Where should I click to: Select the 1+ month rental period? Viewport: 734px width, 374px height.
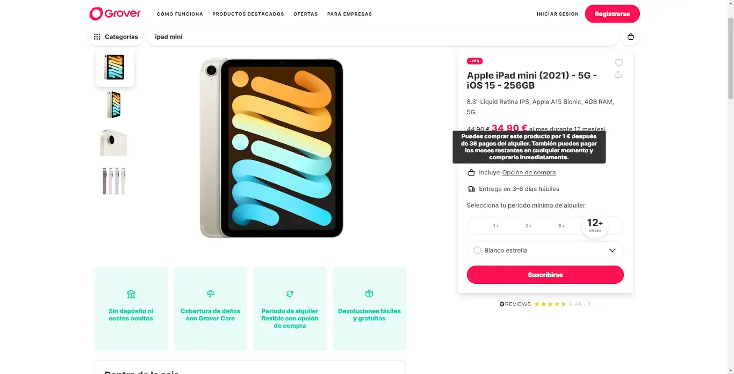click(496, 226)
